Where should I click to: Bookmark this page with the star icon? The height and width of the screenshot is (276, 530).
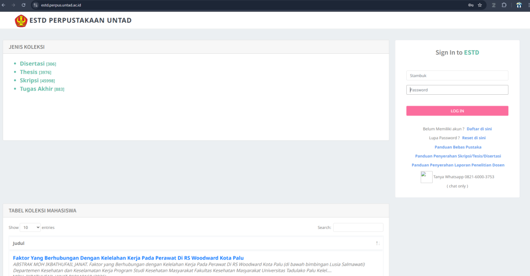point(480,5)
